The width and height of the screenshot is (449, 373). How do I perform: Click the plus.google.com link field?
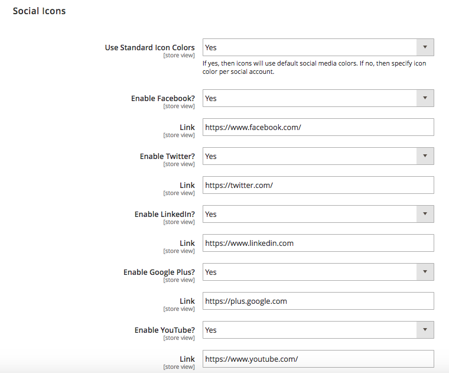tap(318, 301)
